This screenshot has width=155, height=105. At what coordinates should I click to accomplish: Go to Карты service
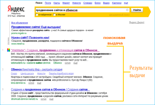tap(57, 3)
